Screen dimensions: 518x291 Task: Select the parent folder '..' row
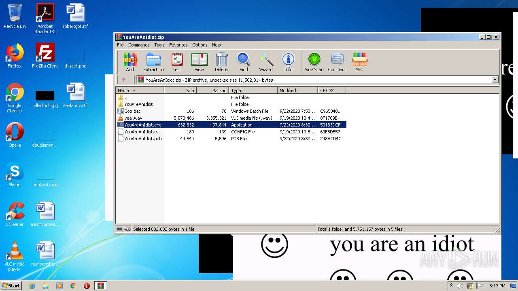[x=231, y=97]
